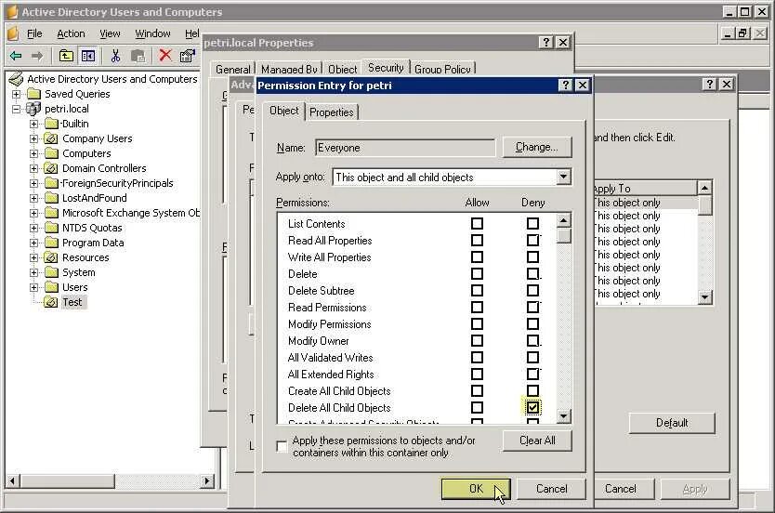
Task: Expand the Users node
Action: (x=33, y=287)
